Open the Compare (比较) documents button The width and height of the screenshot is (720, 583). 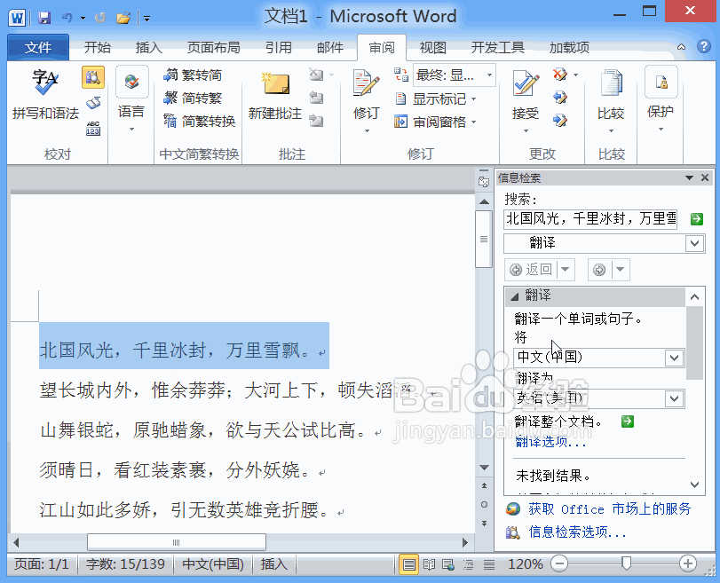[611, 100]
